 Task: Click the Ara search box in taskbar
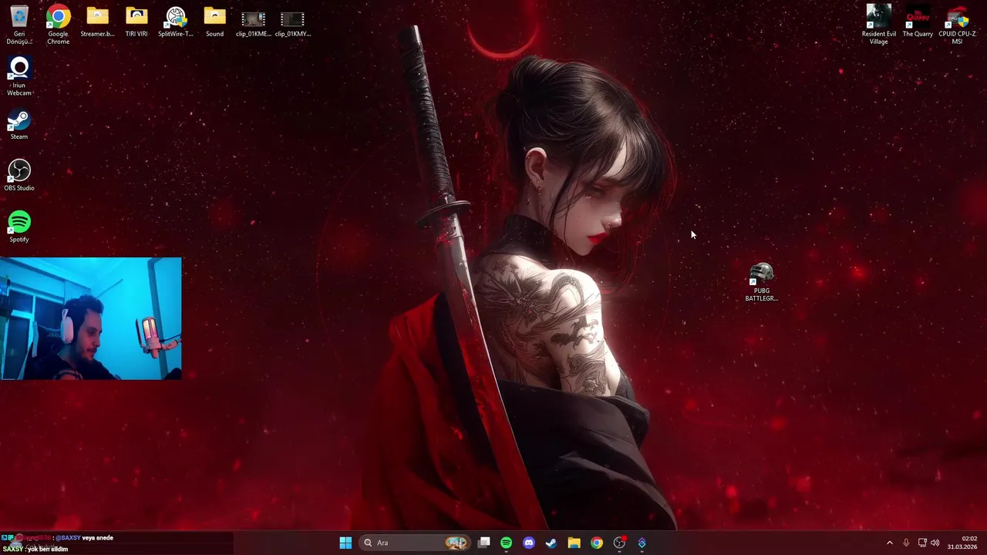pyautogui.click(x=416, y=543)
